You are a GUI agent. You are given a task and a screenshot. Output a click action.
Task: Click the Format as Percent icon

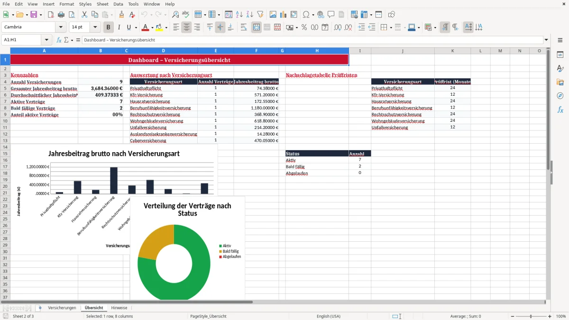coord(304,27)
